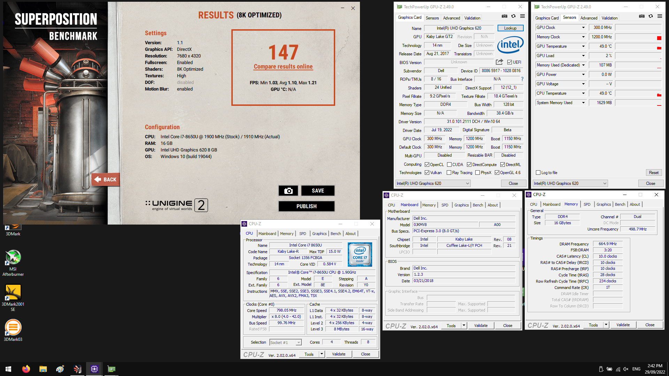Click the BIOS share/export icon in GPU-Z
Screen dimensions: 669x376
(499, 62)
